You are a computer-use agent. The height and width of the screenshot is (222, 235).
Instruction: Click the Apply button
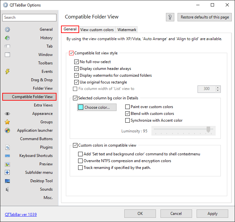click(x=212, y=214)
